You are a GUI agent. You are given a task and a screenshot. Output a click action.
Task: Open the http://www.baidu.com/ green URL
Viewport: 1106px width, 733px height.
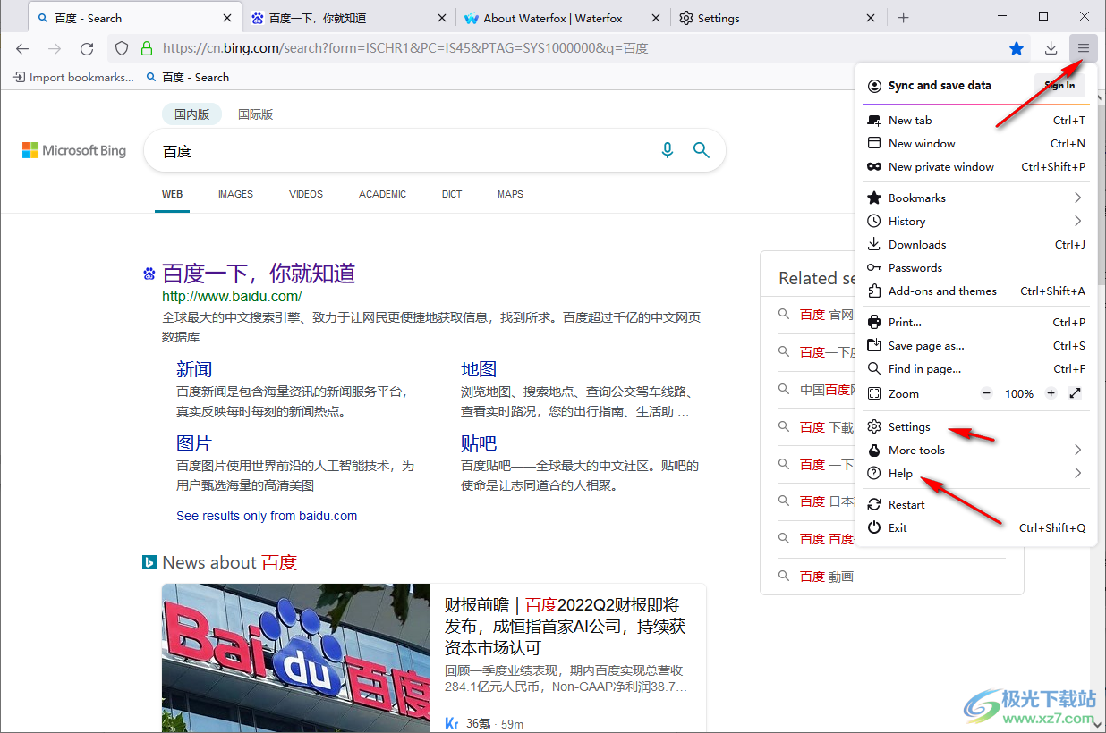[232, 296]
